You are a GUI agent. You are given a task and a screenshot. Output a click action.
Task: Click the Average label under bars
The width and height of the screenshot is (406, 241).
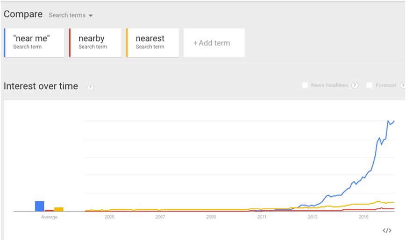coord(49,217)
